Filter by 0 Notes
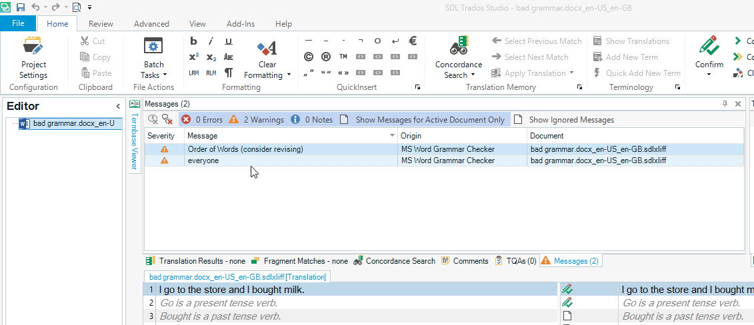Viewport: 754px width, 325px height. [x=311, y=119]
